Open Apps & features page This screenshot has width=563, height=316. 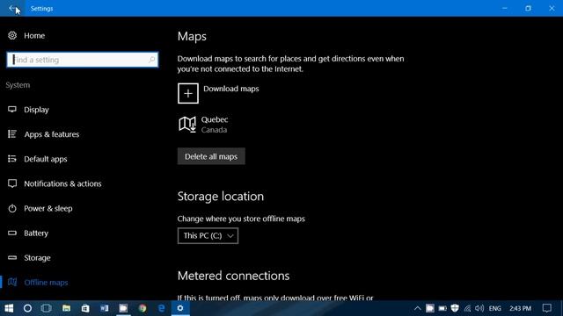52,134
